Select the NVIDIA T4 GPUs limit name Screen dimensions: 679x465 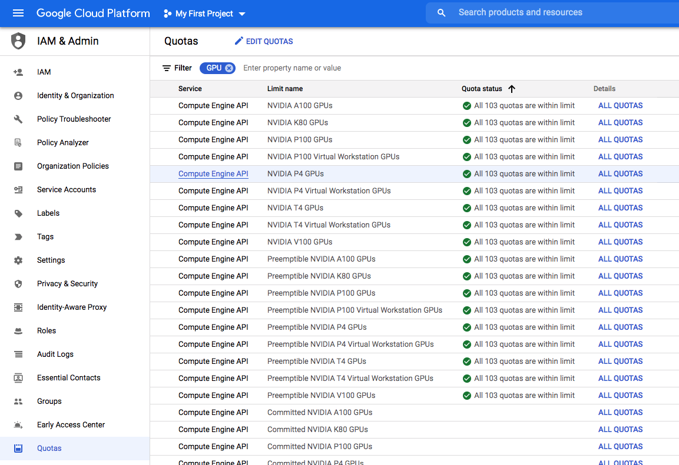point(295,208)
